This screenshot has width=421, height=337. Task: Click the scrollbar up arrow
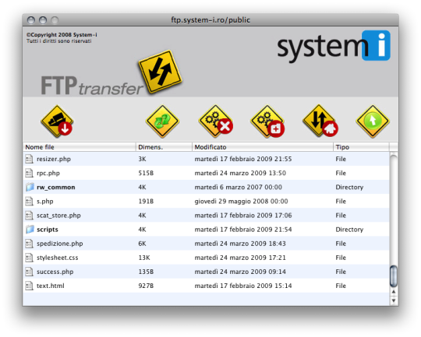point(394,292)
